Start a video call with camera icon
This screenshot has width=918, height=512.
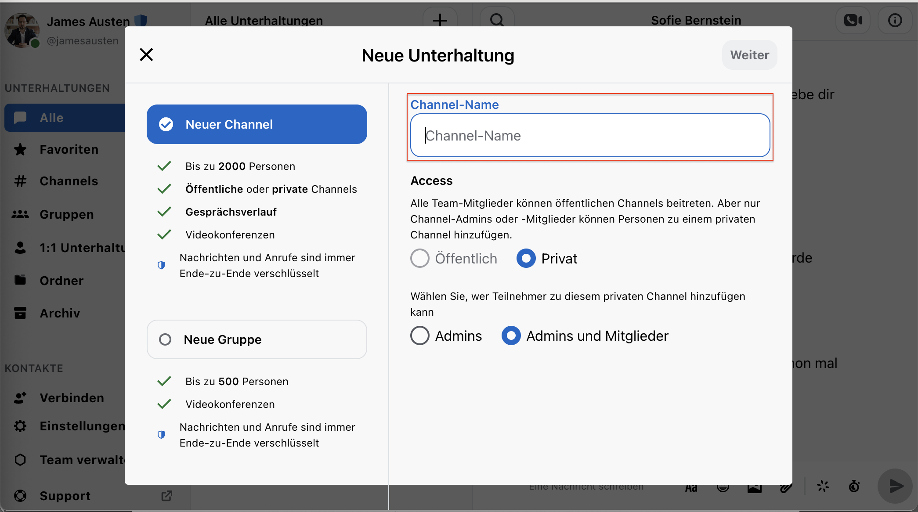coord(853,20)
